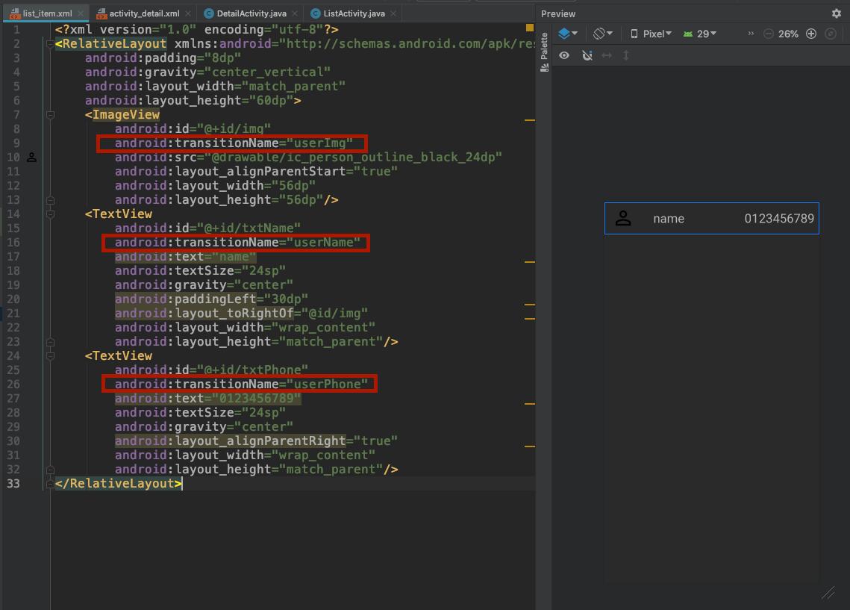Viewport: 850px width, 610px height.
Task: Select the person icon in the layout preview
Action: [x=623, y=218]
